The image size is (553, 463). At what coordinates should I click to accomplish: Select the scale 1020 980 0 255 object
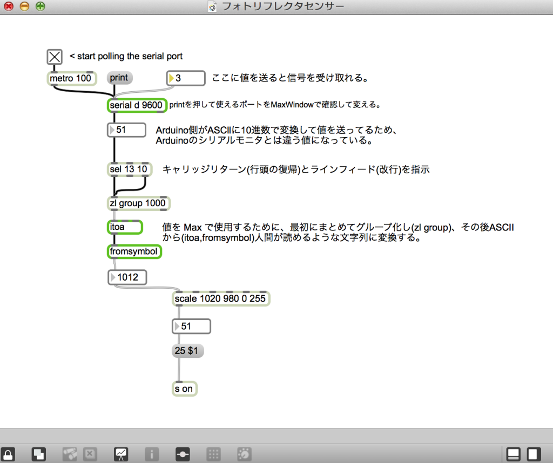[x=220, y=298]
